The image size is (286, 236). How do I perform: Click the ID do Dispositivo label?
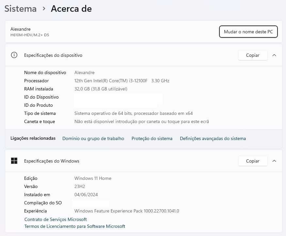click(41, 97)
